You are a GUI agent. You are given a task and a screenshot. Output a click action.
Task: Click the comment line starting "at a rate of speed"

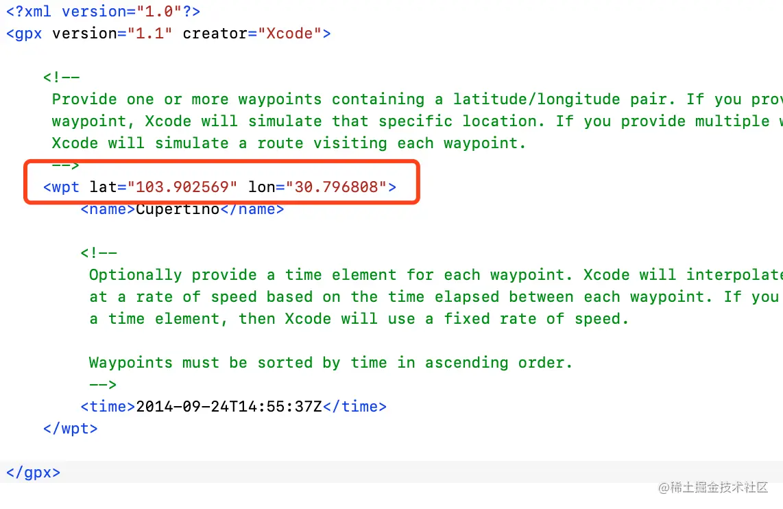436,297
